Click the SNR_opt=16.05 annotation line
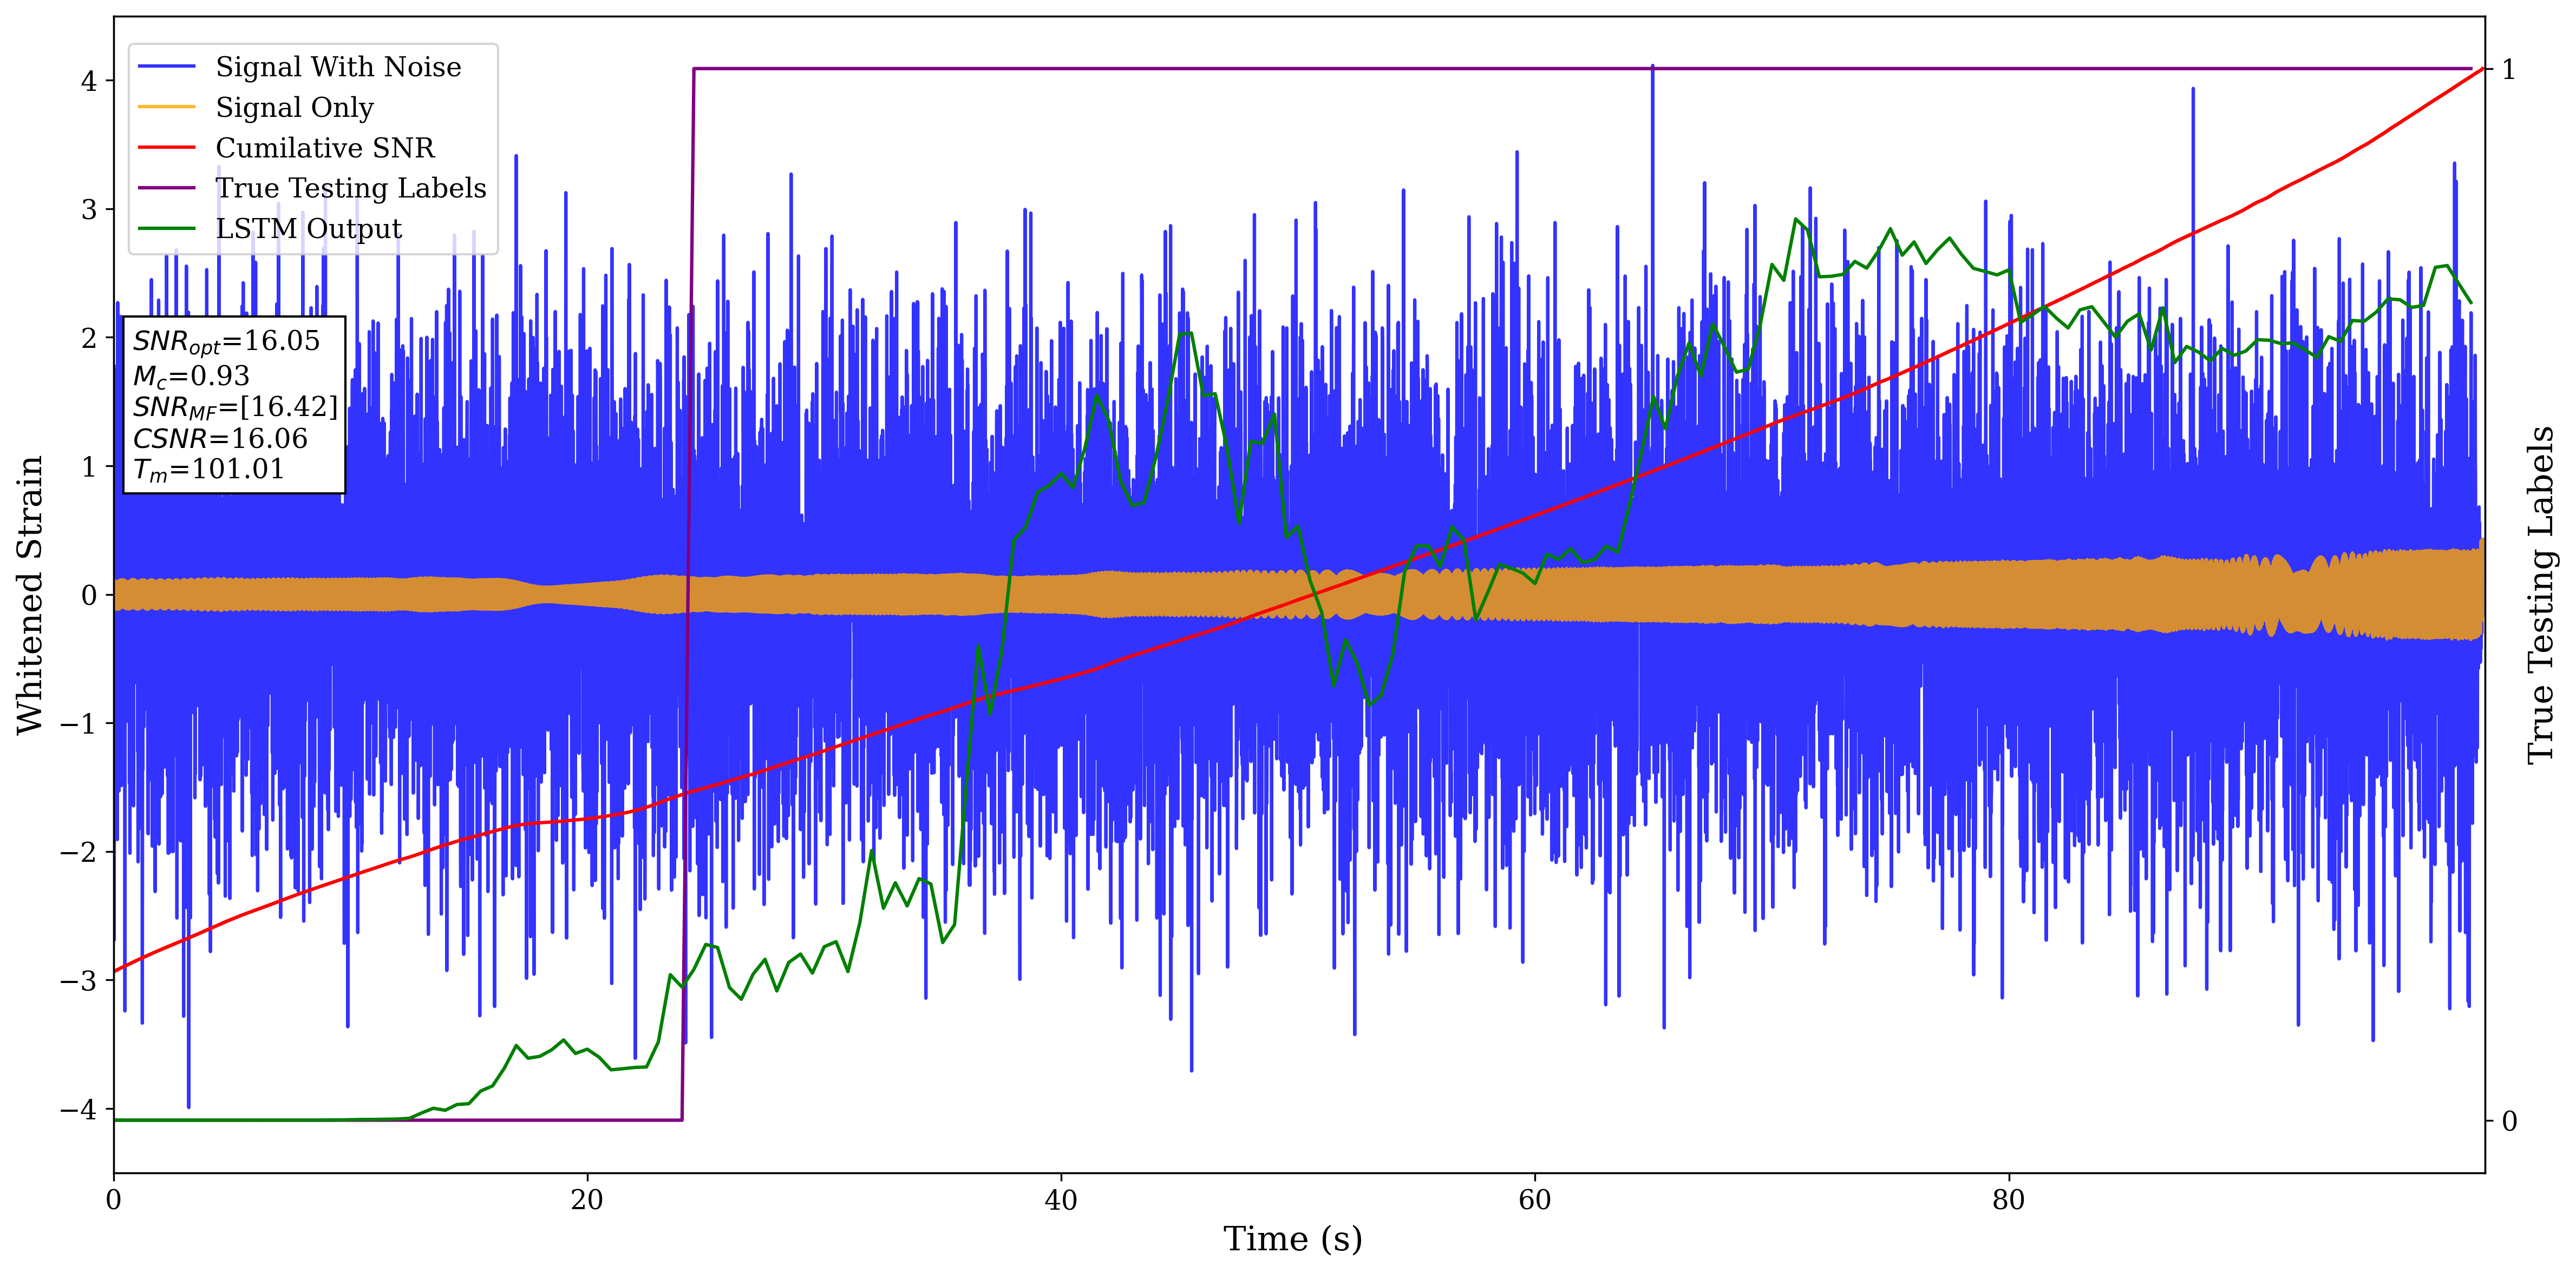The image size is (2576, 1273). click(226, 342)
